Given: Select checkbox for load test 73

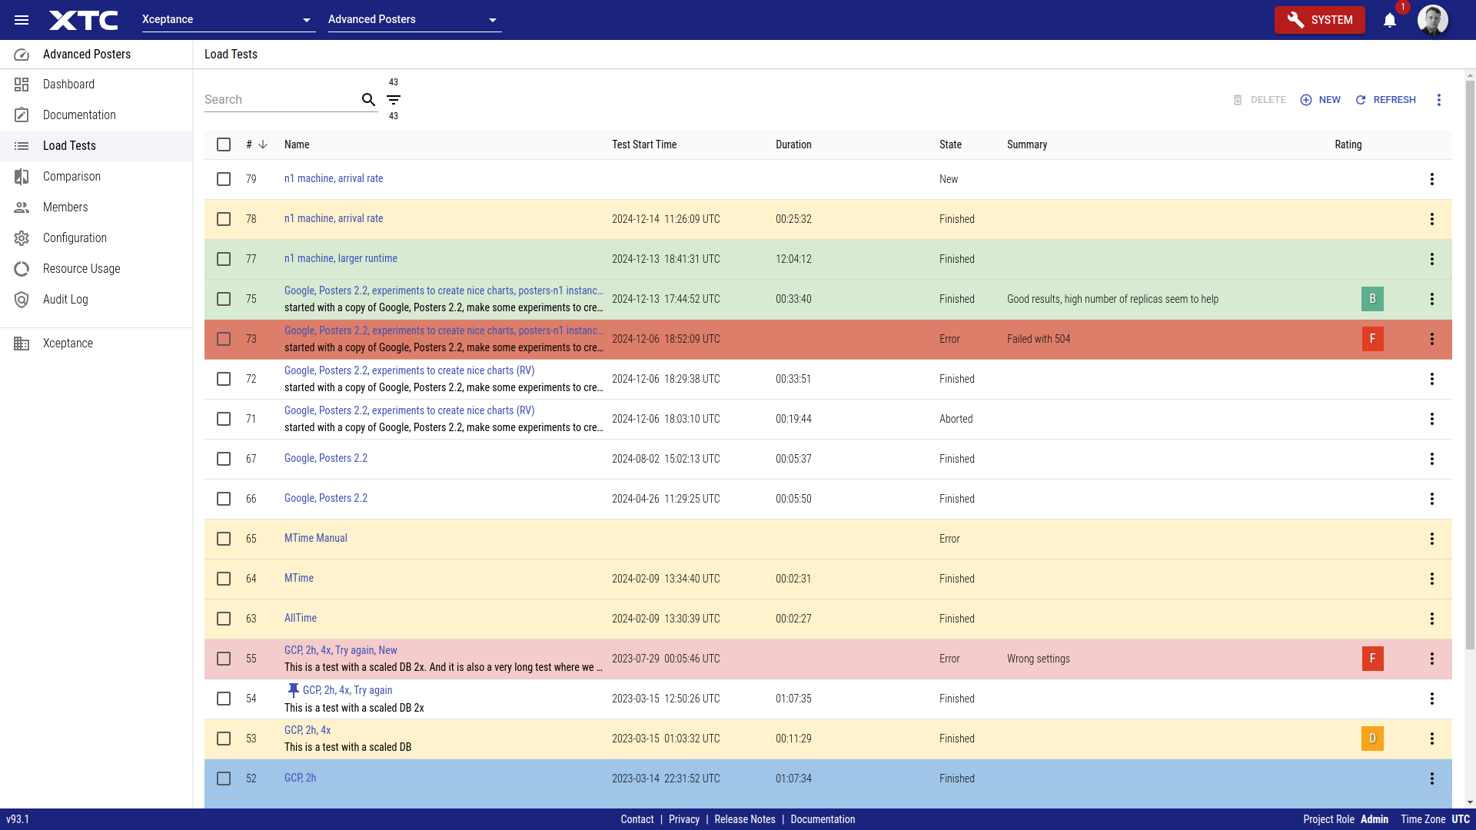Looking at the screenshot, I should [224, 339].
